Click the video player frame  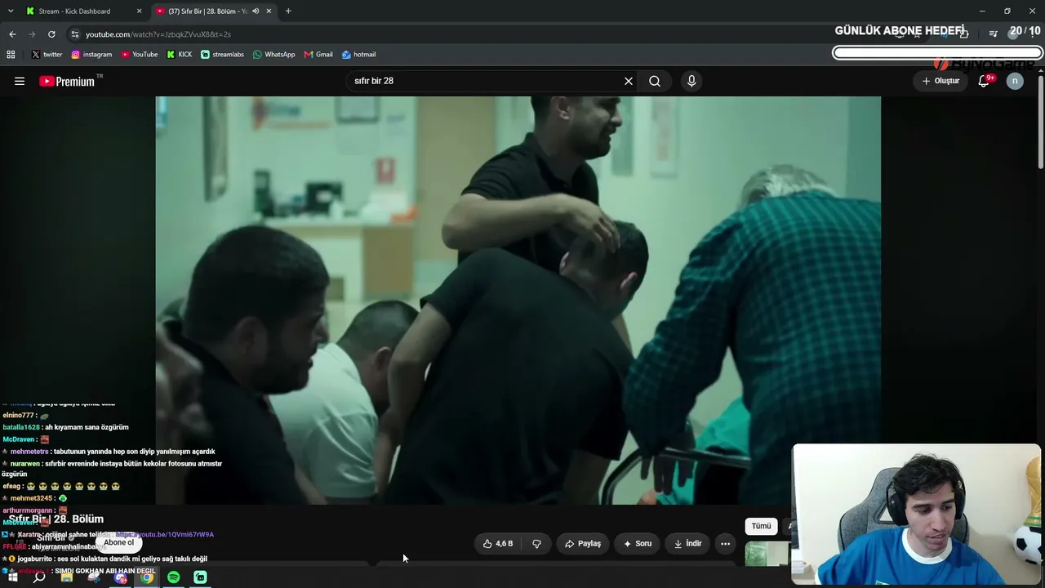pos(518,300)
